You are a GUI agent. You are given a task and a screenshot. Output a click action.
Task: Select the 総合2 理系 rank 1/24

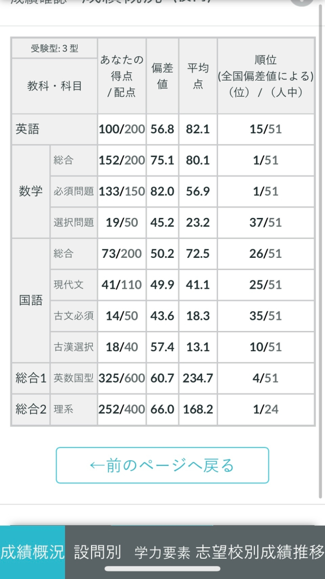coord(265,409)
